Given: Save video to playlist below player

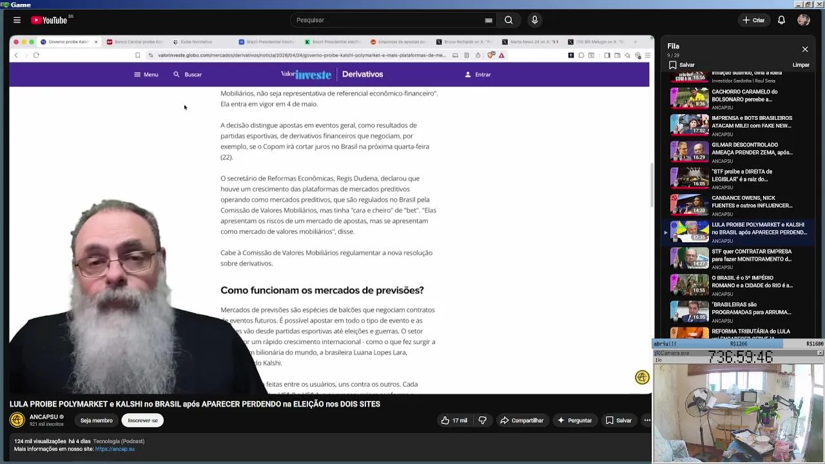Looking at the screenshot, I should (619, 420).
